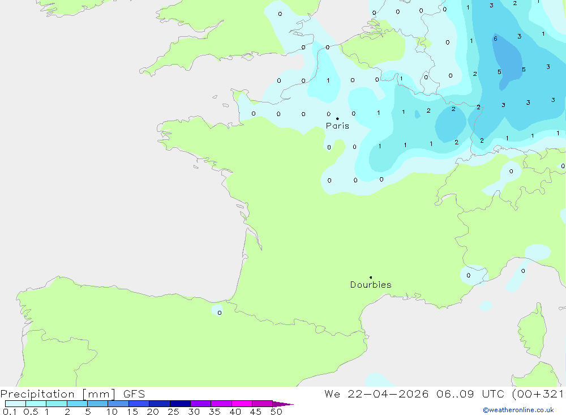Click the '25' legend scale label
Screen dimensions: 566x415
click(x=173, y=412)
